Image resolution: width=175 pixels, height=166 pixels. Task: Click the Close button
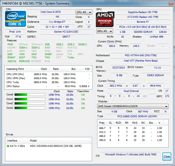tap(167, 156)
